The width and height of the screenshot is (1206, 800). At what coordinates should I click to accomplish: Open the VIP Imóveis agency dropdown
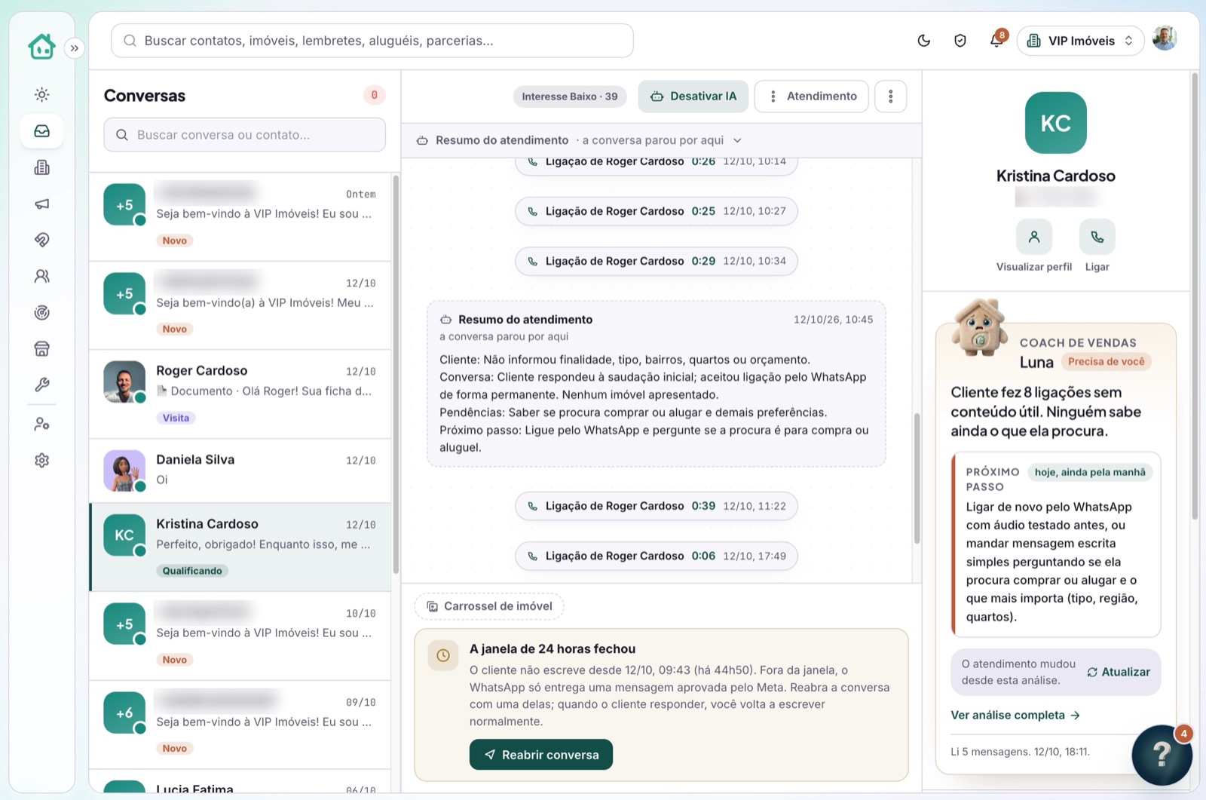coord(1080,41)
